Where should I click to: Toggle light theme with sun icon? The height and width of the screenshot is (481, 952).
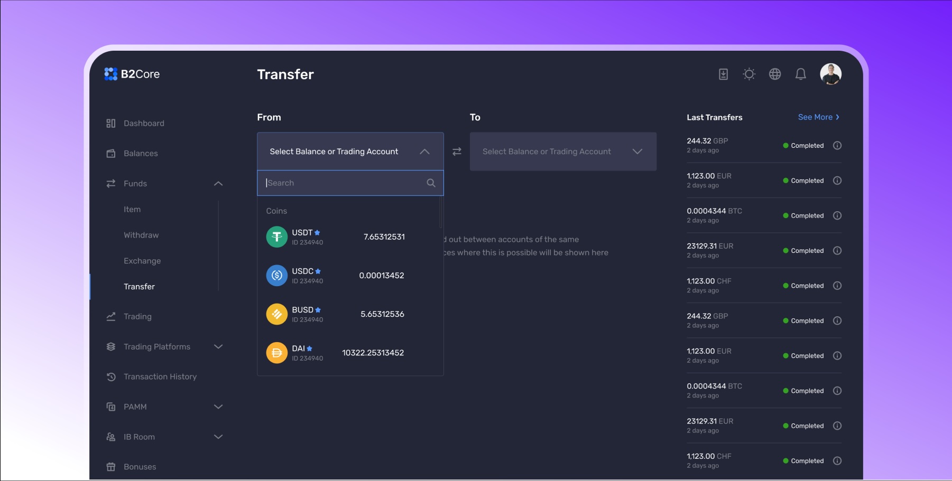point(749,74)
